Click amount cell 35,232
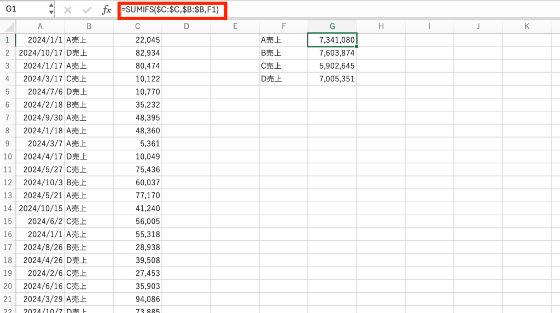The width and height of the screenshot is (560, 313). point(137,105)
